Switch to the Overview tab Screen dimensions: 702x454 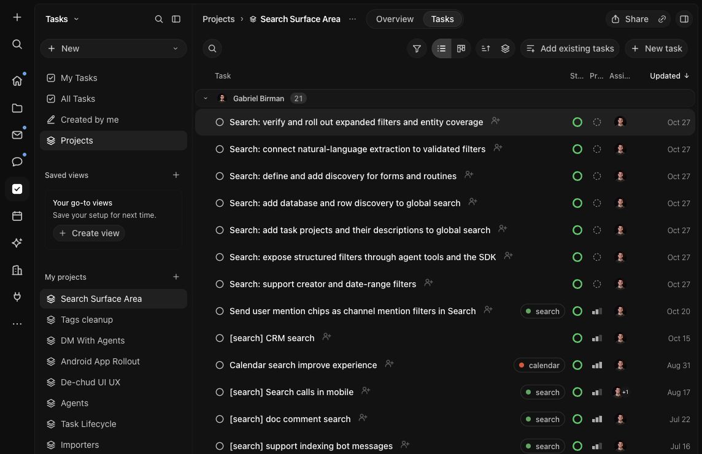(x=395, y=19)
